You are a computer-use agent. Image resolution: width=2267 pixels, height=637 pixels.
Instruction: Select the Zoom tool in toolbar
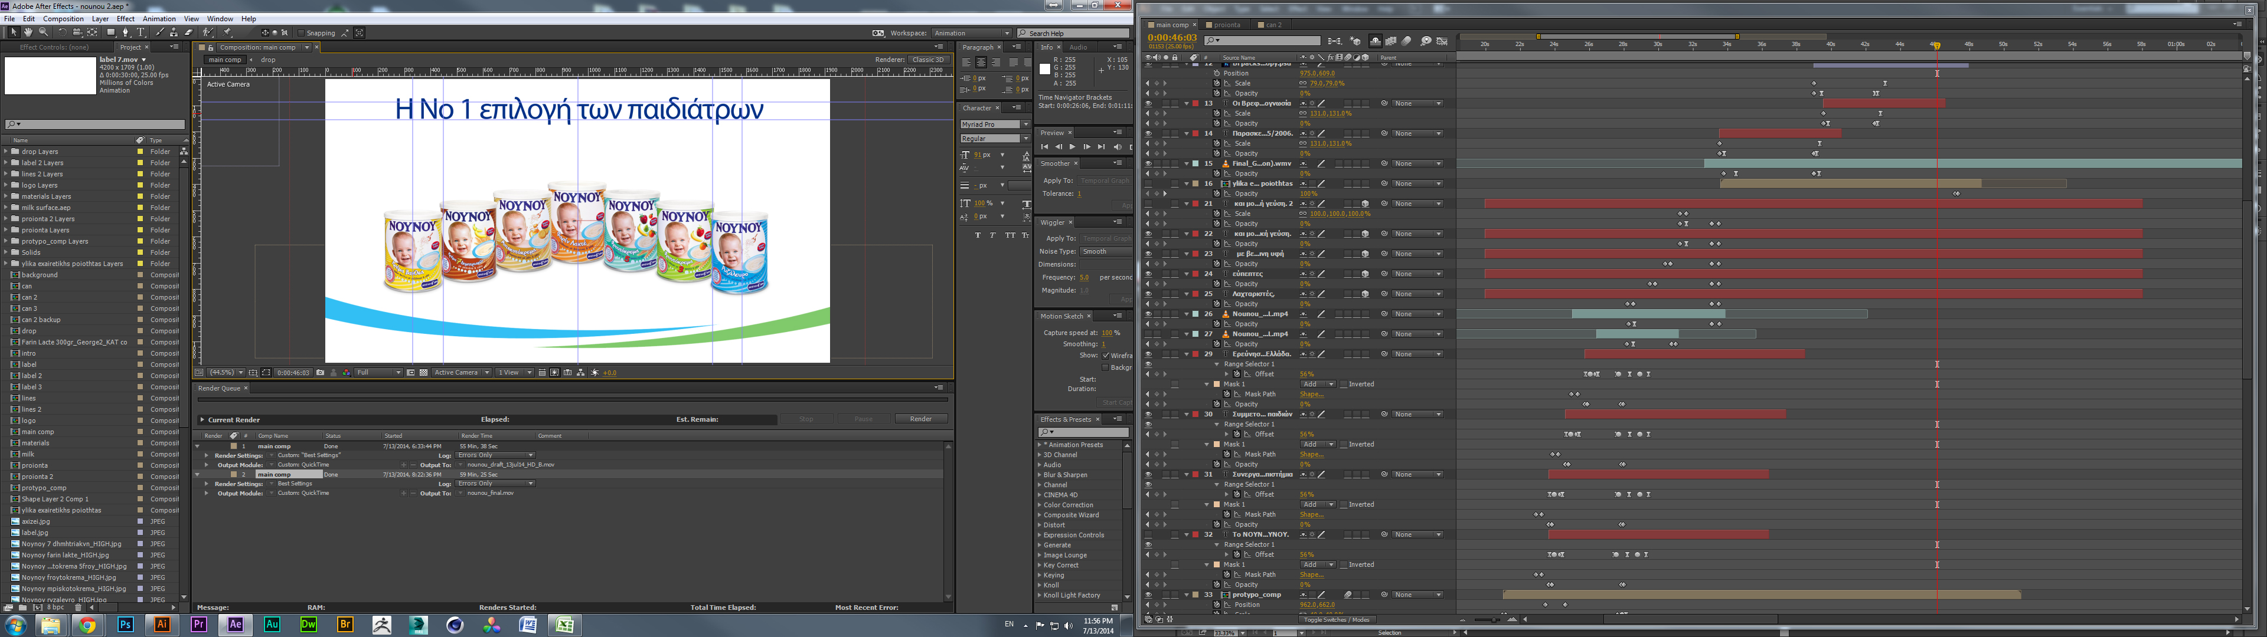click(43, 32)
